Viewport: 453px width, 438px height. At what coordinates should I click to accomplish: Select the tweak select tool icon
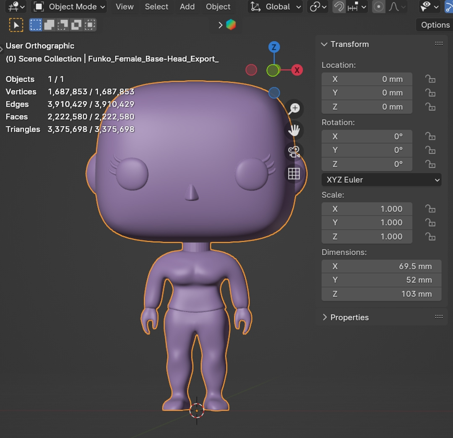(x=16, y=25)
